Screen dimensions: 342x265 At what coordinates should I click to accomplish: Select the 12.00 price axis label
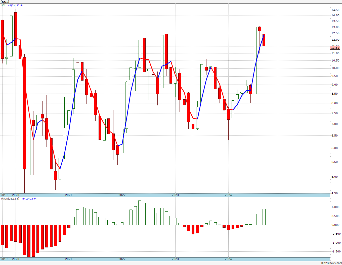[x=335, y=40]
